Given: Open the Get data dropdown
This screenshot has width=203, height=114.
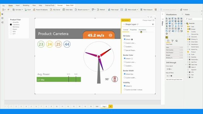Looking at the screenshot, I should point(22,10).
